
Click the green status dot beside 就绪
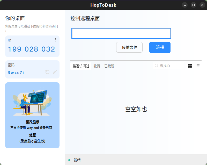click(x=69, y=160)
